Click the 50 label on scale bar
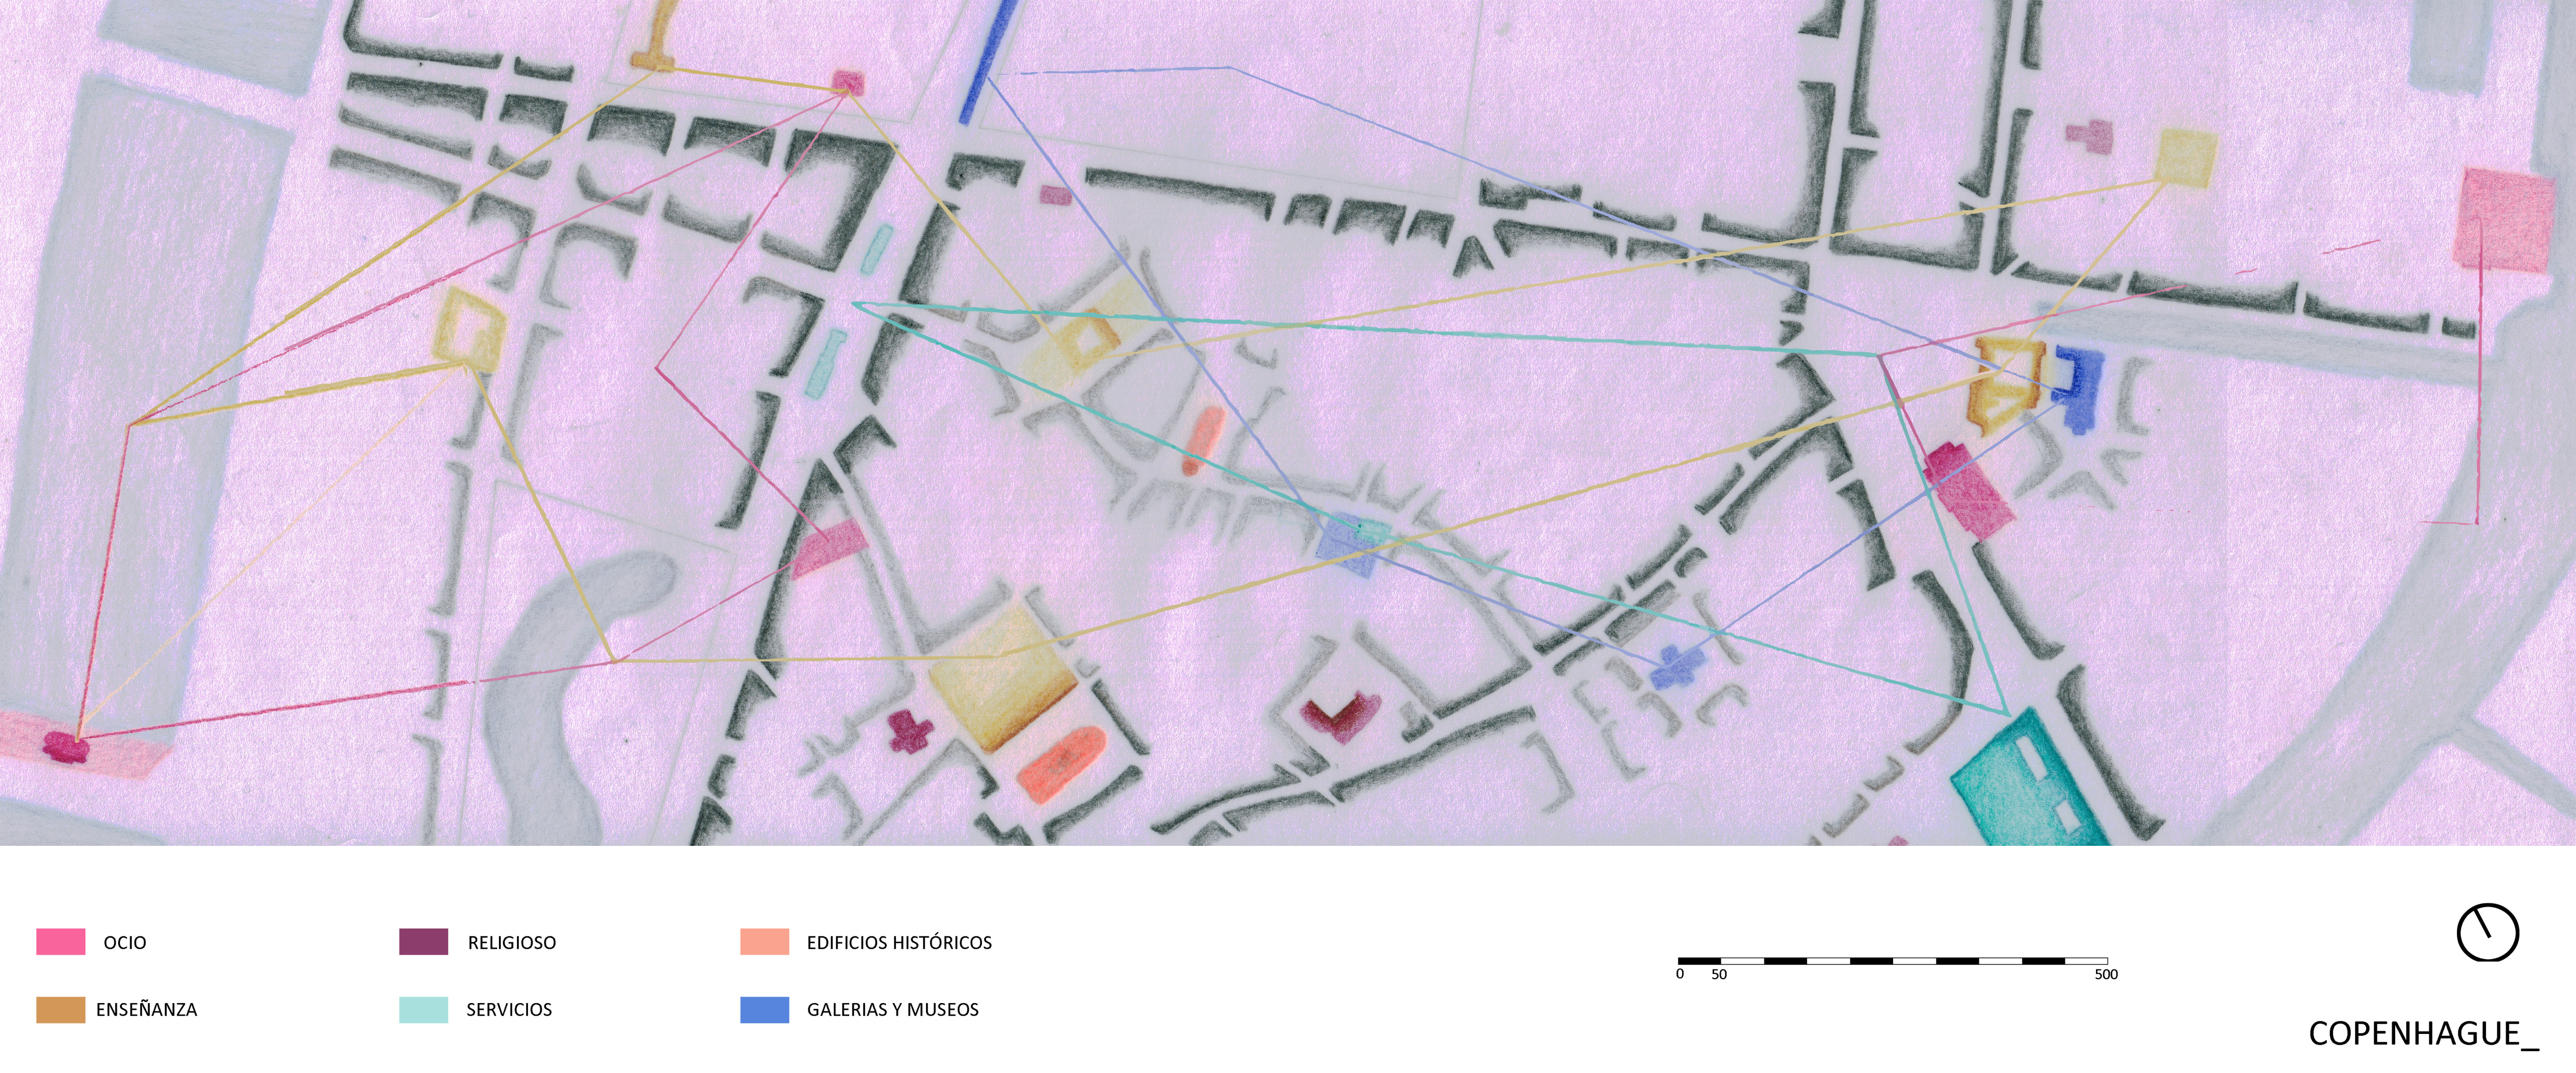This screenshot has height=1073, width=2576. tap(1719, 975)
